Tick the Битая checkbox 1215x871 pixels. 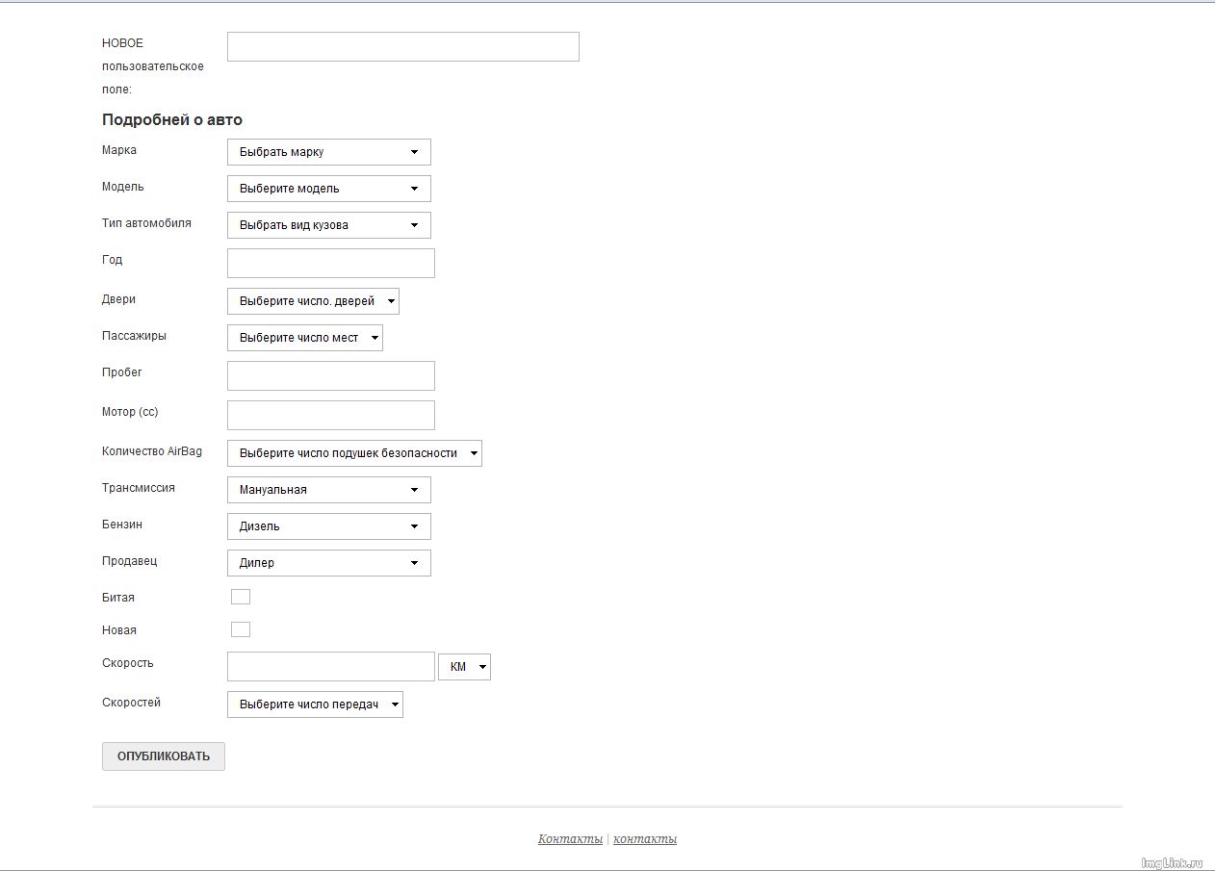[241, 597]
